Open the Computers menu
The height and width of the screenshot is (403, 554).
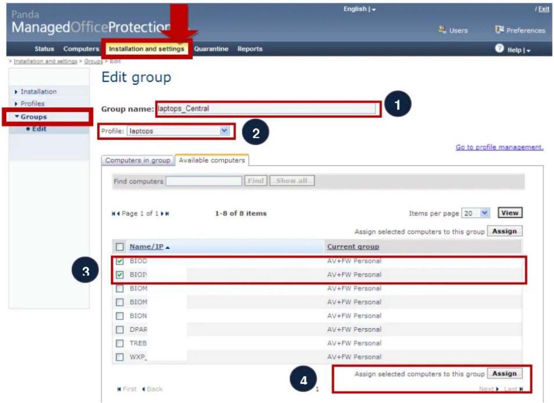[x=81, y=49]
